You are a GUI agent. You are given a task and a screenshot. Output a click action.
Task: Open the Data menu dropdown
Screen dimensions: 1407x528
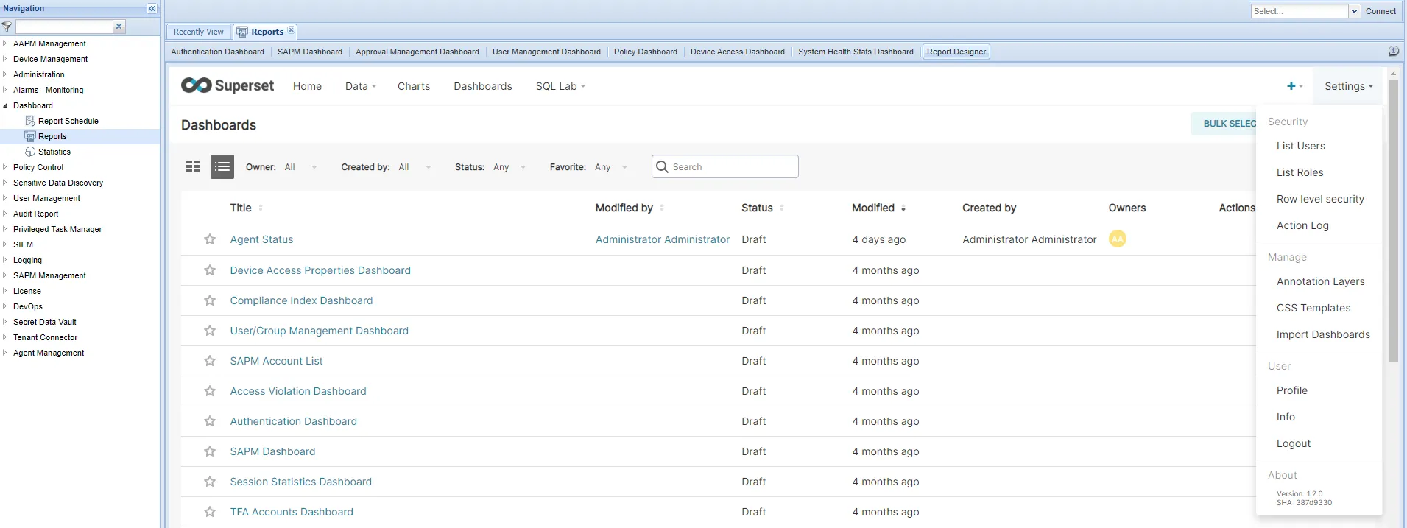click(361, 86)
